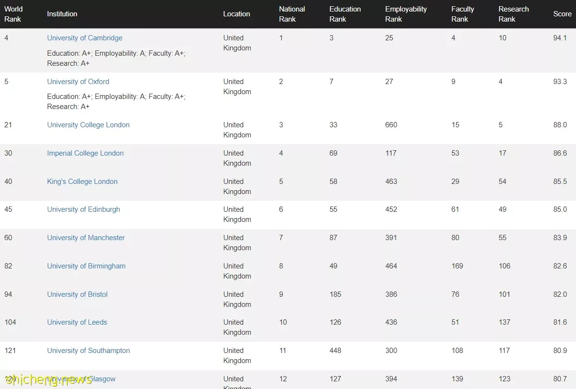Select Edinburgh's score 85.0

(x=560, y=209)
